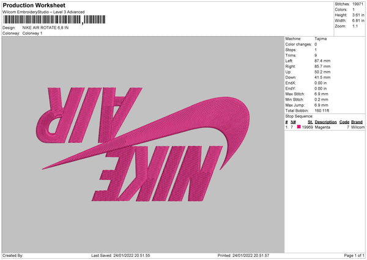The image size is (367, 260).
Task: Click the magenta color swatch in Stop Sequence
Action: [x=298, y=127]
